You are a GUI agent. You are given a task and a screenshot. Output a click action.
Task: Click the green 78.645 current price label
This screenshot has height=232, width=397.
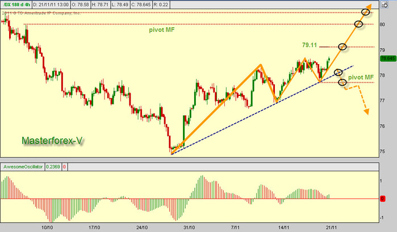click(388, 58)
